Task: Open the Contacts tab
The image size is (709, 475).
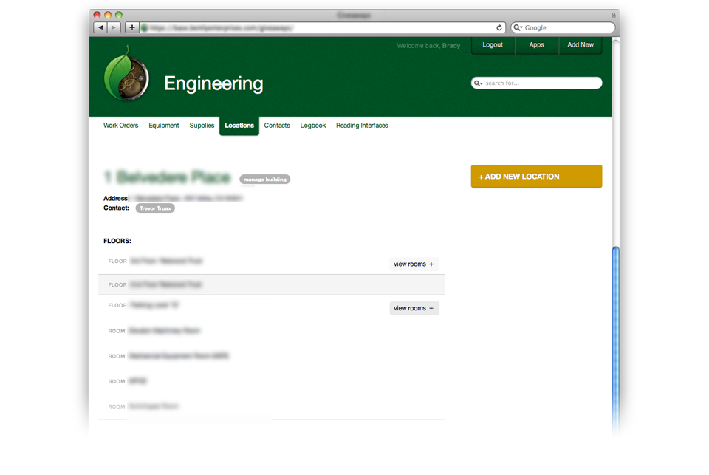Action: (277, 126)
